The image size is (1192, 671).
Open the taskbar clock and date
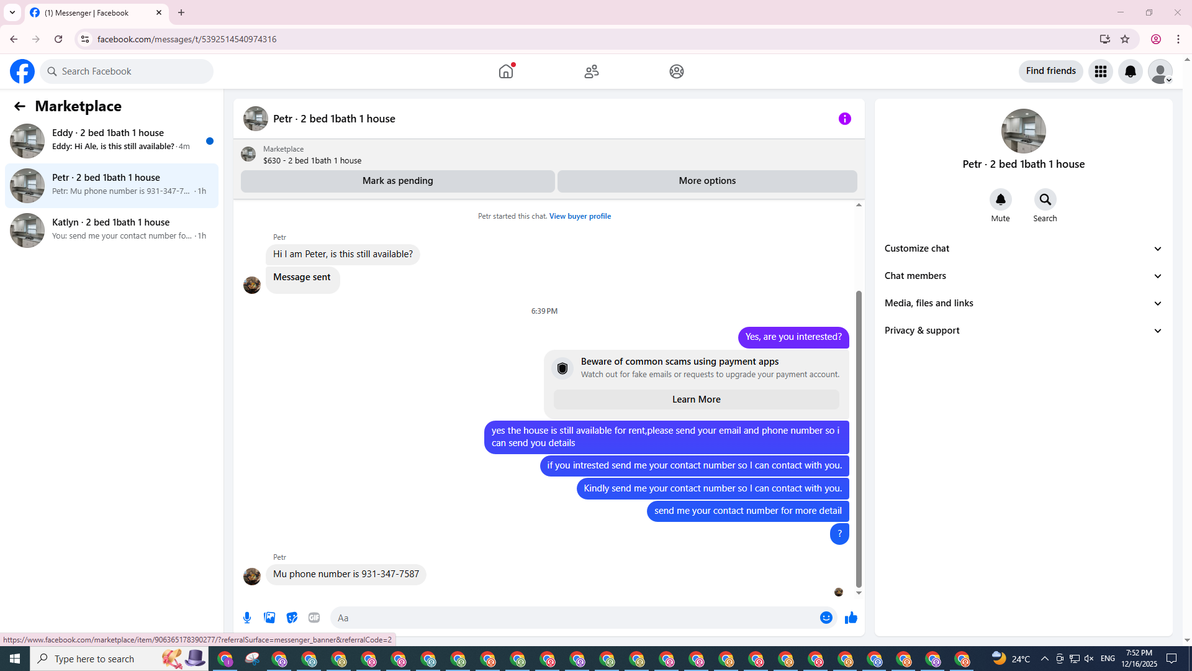[x=1139, y=659]
